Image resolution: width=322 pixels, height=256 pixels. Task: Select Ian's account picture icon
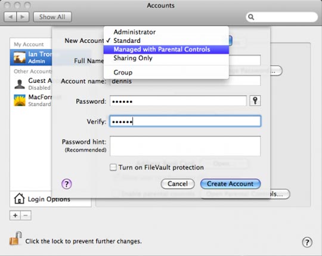[x=20, y=57]
